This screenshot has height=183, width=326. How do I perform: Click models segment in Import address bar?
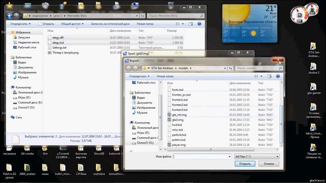point(183,68)
